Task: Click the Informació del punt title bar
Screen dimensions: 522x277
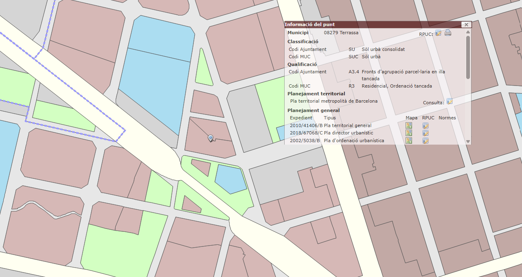Action: (x=366, y=25)
